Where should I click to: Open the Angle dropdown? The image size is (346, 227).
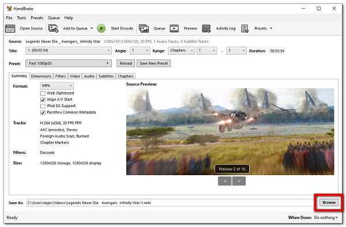(140, 51)
